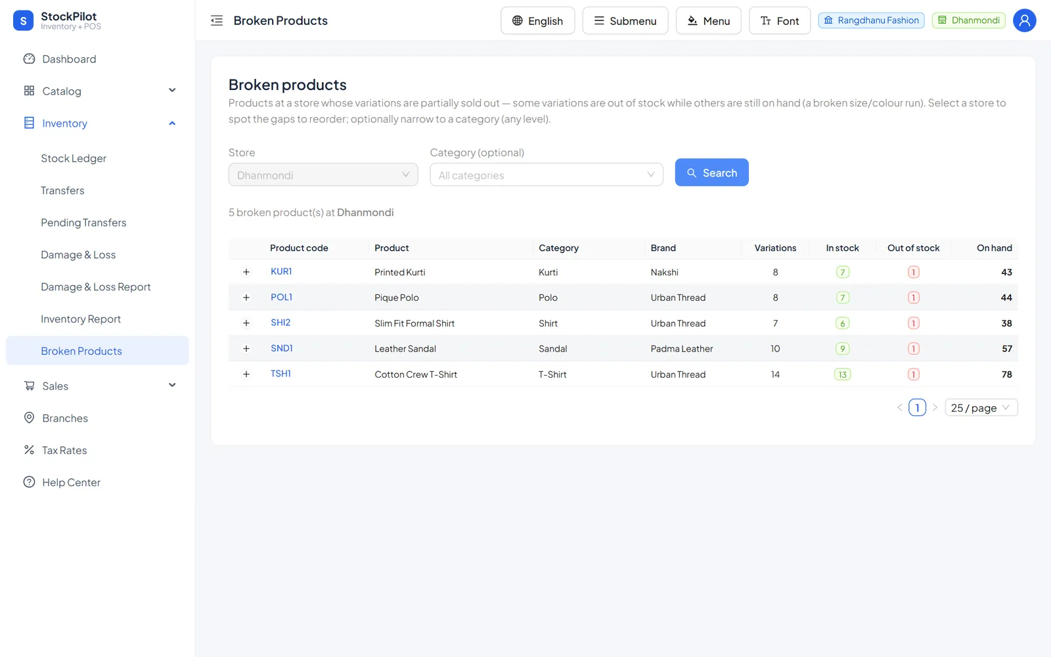The image size is (1051, 657).
Task: Click the StockPilot logo icon
Action: tap(23, 20)
